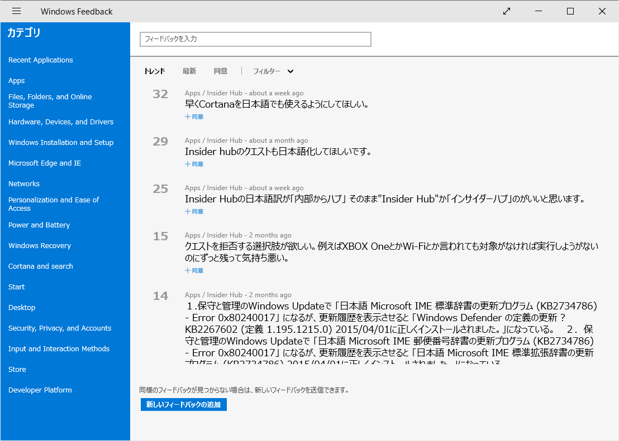Select Personalization and Ease of Access category
The height and width of the screenshot is (441, 619).
[54, 204]
